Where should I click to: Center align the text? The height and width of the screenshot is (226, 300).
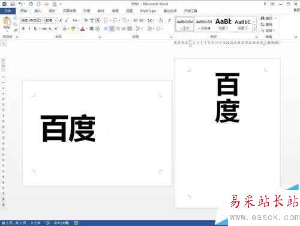click(x=112, y=29)
